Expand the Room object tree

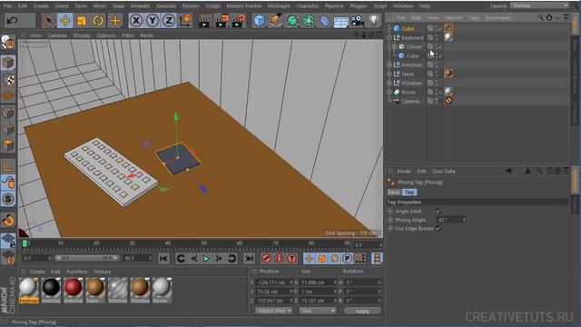[x=389, y=92]
